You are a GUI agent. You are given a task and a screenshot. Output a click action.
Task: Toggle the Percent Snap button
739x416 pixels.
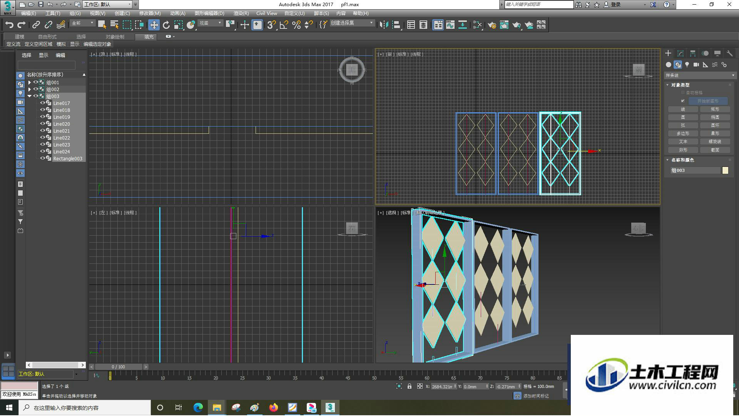click(296, 25)
